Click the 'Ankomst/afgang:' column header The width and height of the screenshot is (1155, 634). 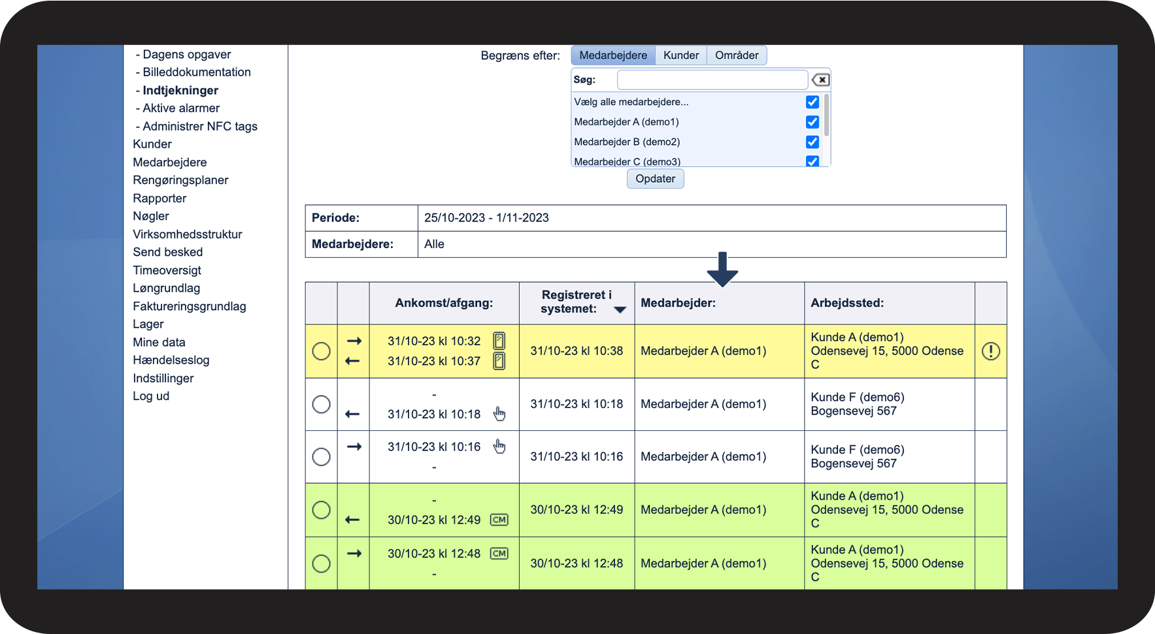point(444,303)
